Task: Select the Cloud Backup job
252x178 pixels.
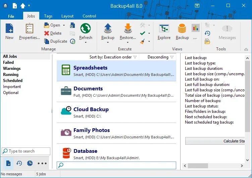Action: coord(116,113)
